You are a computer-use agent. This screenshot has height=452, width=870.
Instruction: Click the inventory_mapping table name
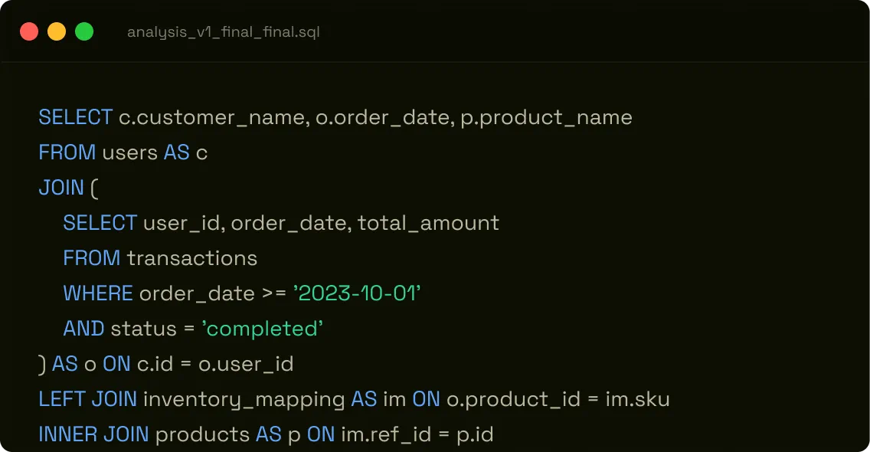click(244, 398)
